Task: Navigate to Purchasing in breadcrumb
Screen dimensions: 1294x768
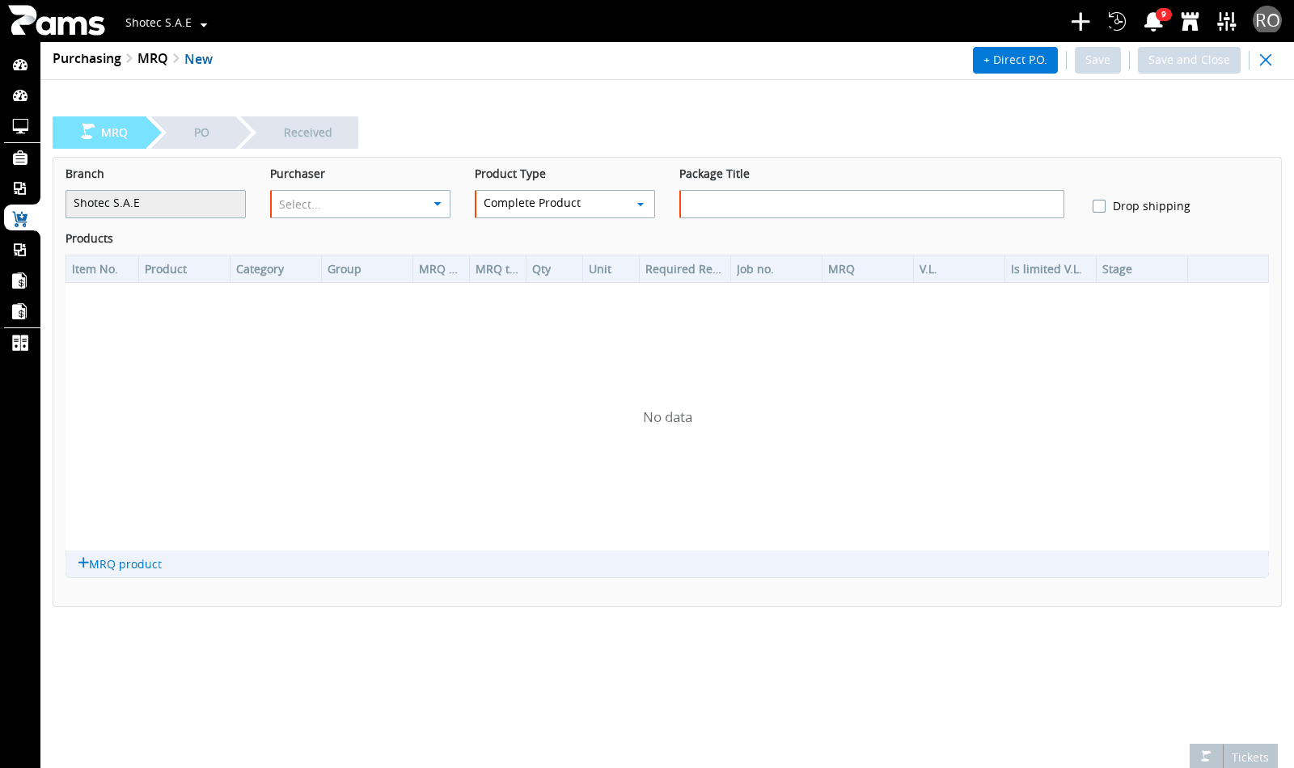Action: 87,58
